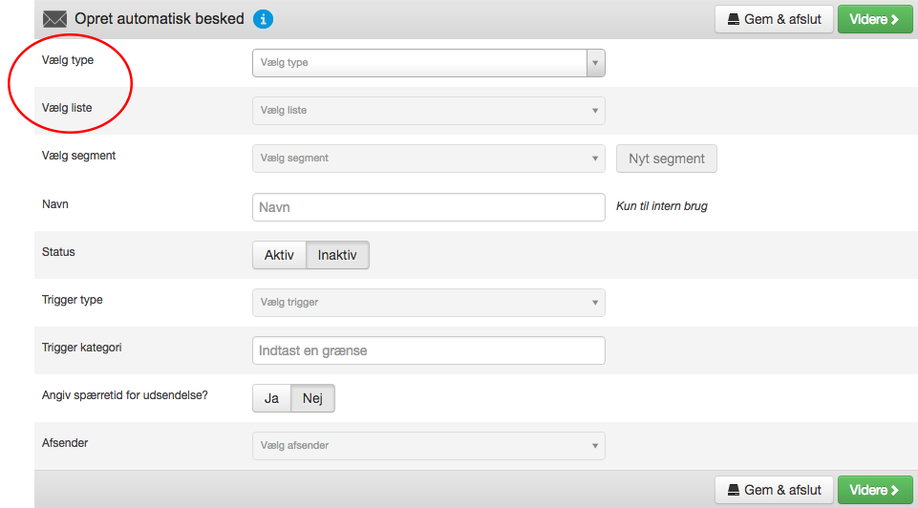Click the Indtast en grænse input field
The image size is (918, 508).
coord(429,350)
